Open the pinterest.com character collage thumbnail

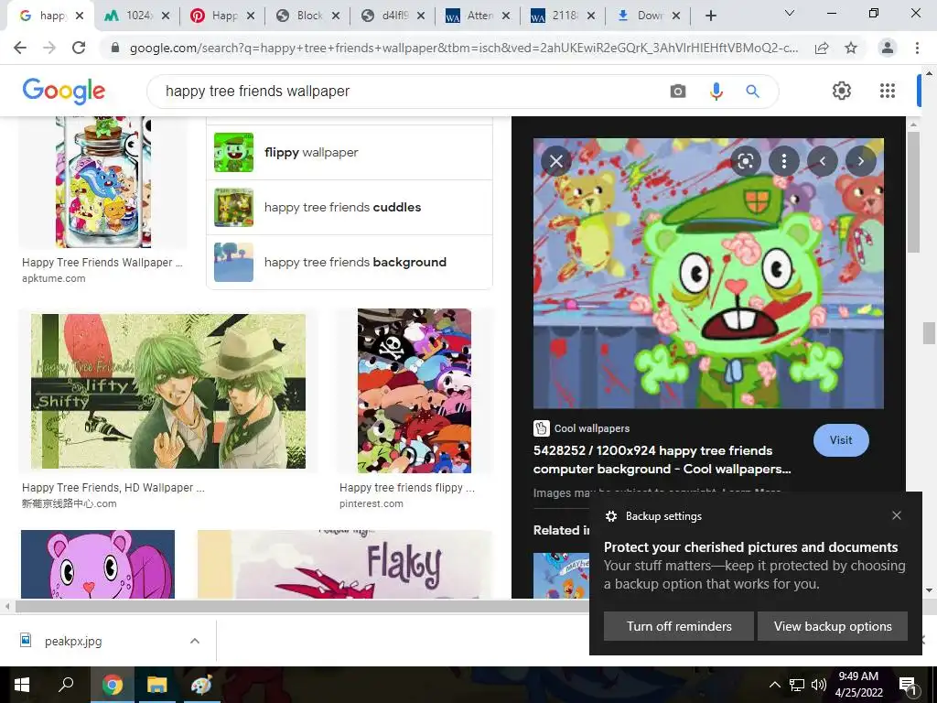pyautogui.click(x=415, y=390)
